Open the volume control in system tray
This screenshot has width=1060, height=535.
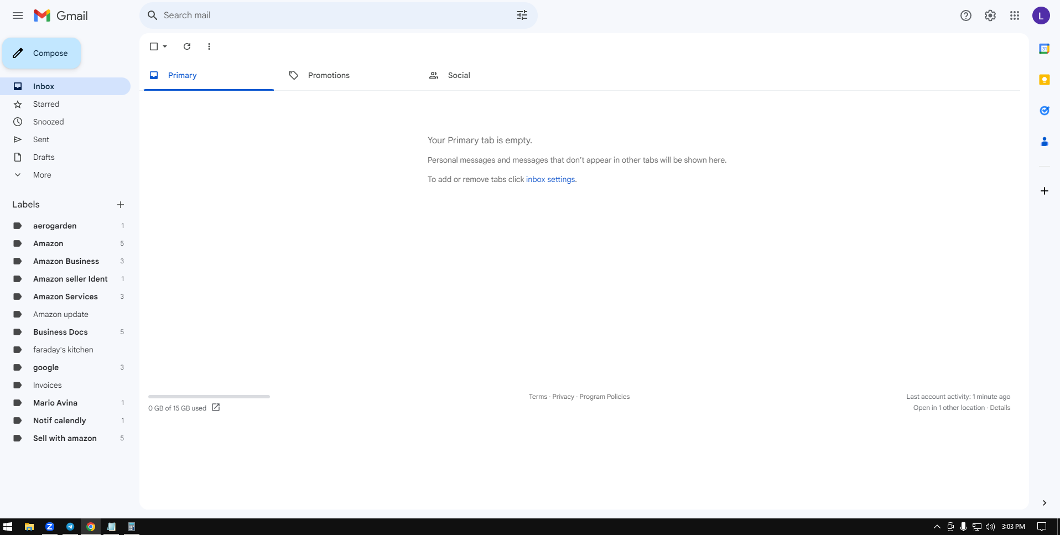click(990, 527)
